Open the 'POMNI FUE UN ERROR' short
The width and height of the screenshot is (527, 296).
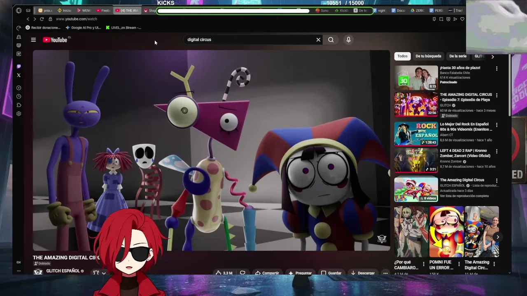coord(446,232)
